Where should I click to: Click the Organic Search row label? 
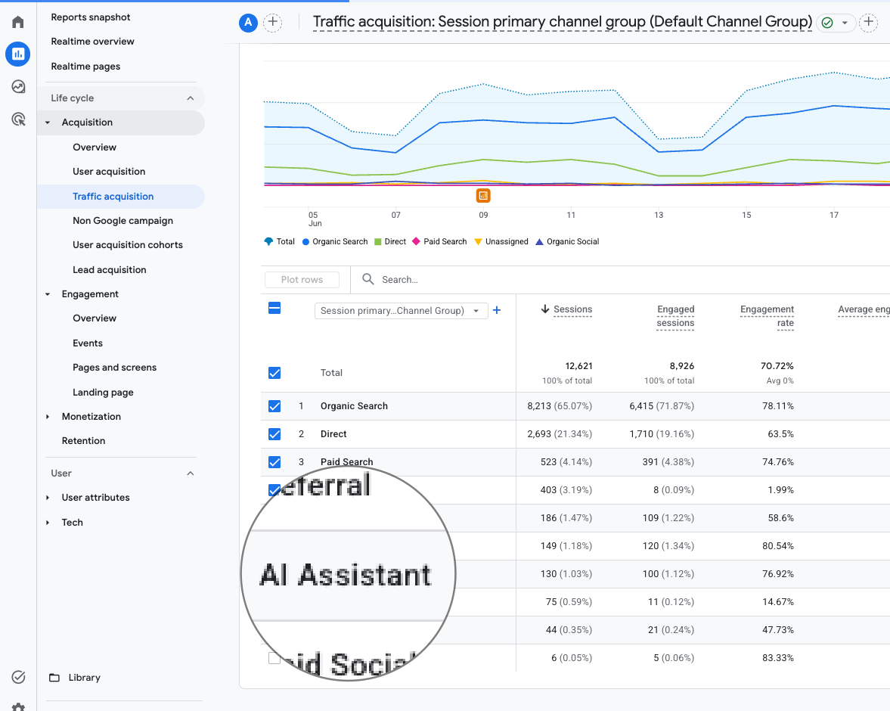coord(354,406)
